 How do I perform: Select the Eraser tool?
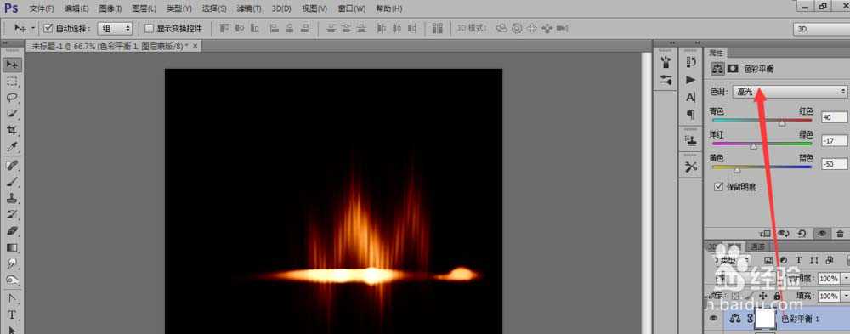pyautogui.click(x=12, y=231)
